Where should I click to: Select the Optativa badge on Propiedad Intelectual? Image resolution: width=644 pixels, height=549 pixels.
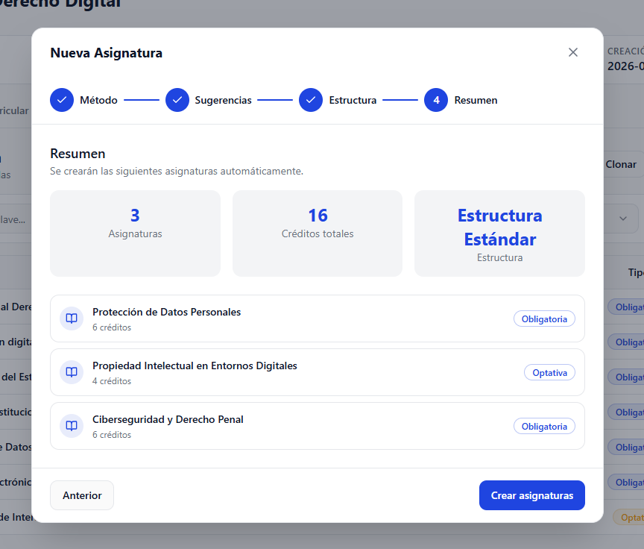[x=549, y=372]
